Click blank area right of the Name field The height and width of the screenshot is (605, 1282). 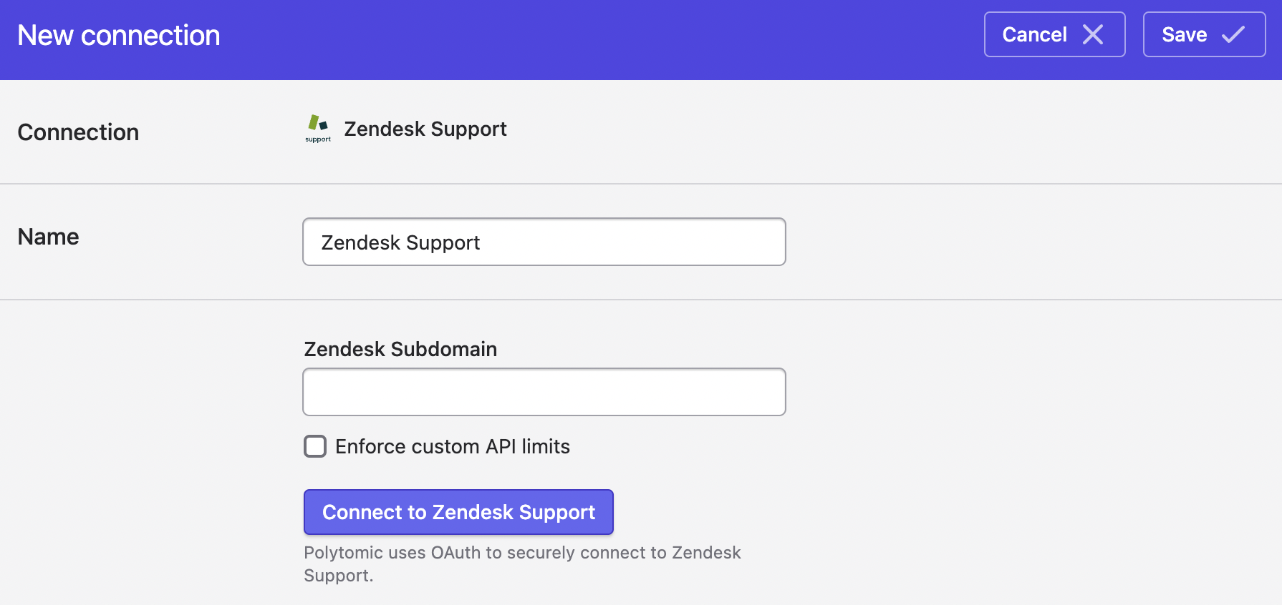tap(1031, 242)
